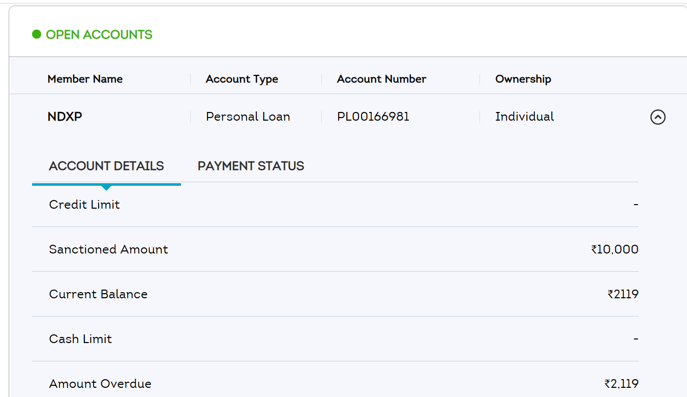Viewport: 687px width, 397px height.
Task: Click the Credit Limit row label
Action: [84, 205]
